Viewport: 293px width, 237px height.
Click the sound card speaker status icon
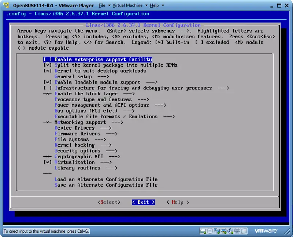point(230,231)
